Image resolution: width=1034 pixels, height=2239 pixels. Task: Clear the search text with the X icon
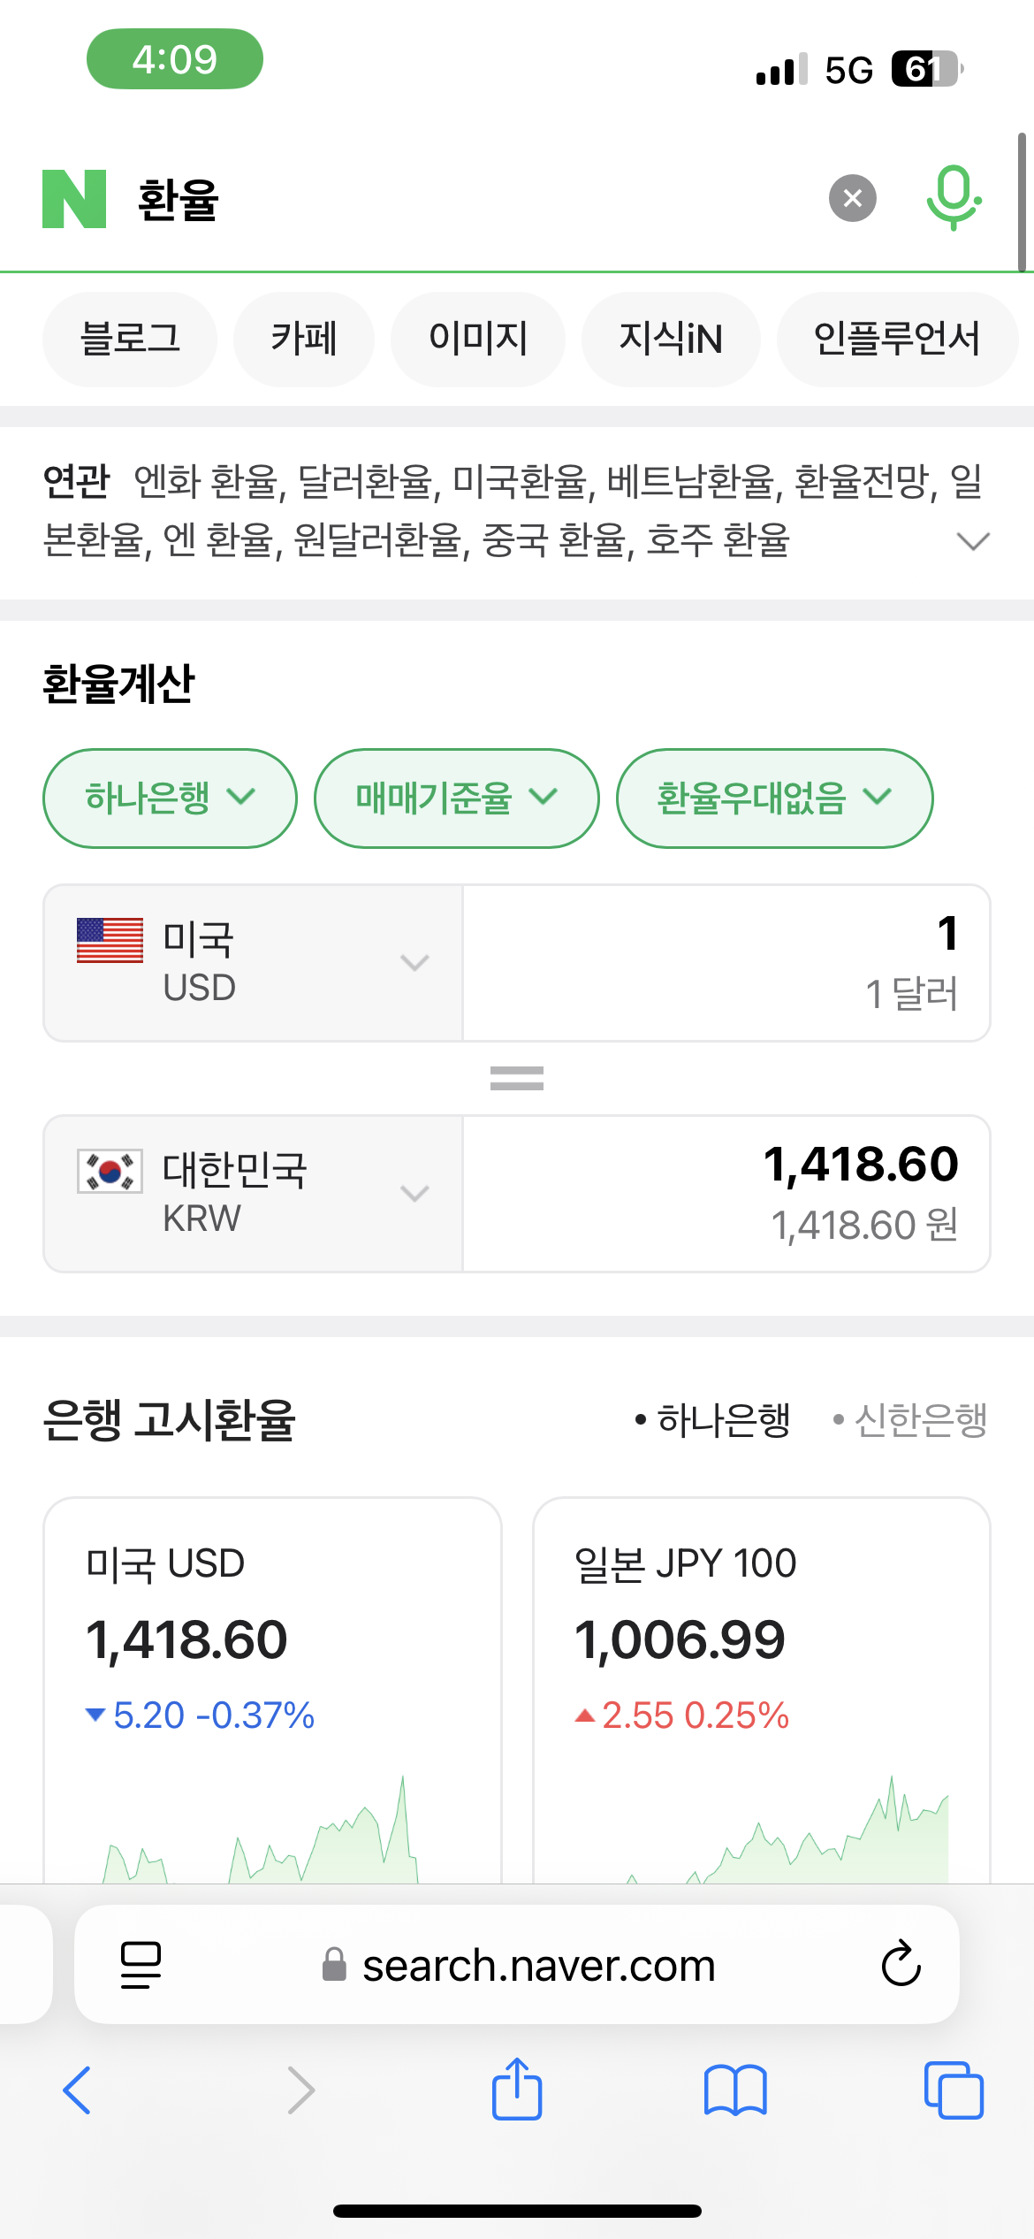click(852, 198)
